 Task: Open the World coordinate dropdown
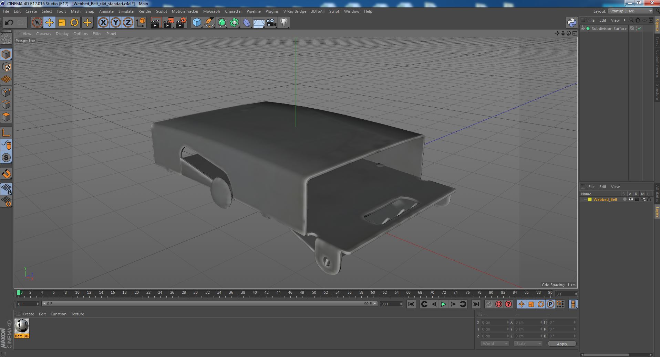[x=494, y=344]
